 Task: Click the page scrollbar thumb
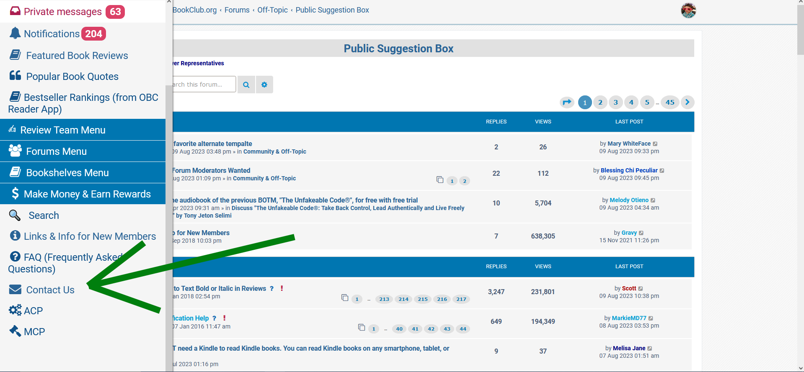[800, 29]
